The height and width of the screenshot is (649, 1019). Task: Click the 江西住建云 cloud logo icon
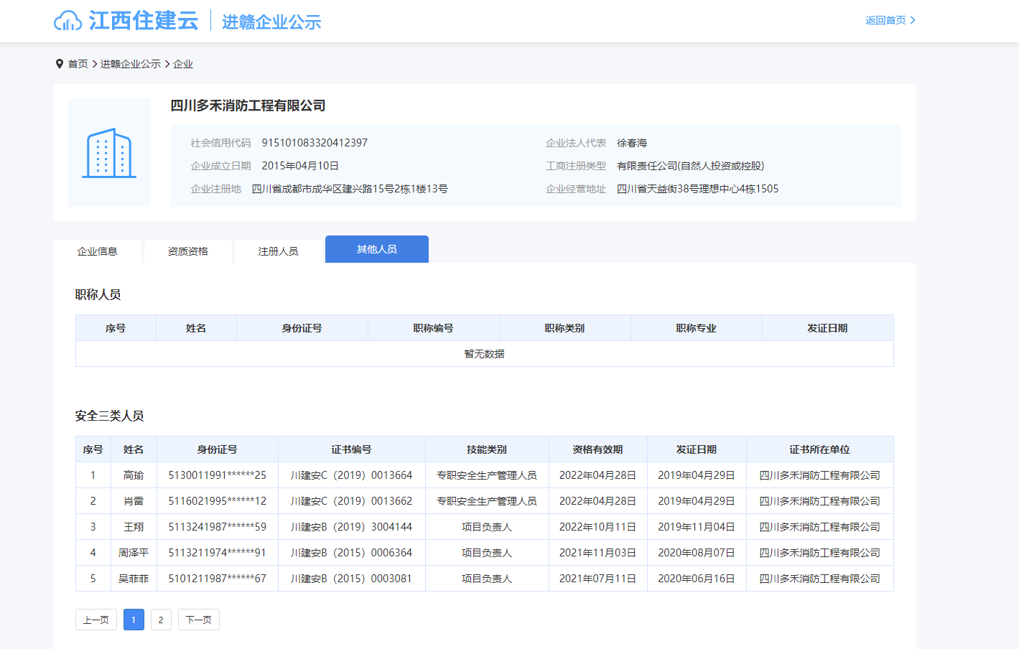[x=68, y=21]
